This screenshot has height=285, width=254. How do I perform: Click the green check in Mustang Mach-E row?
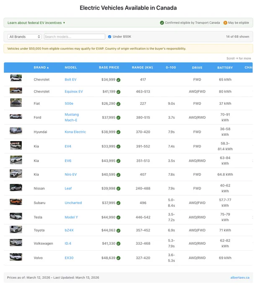[118, 118]
